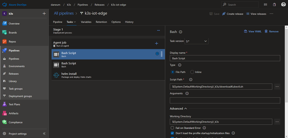Open Test Plans from the sidebar

click(x=14, y=104)
